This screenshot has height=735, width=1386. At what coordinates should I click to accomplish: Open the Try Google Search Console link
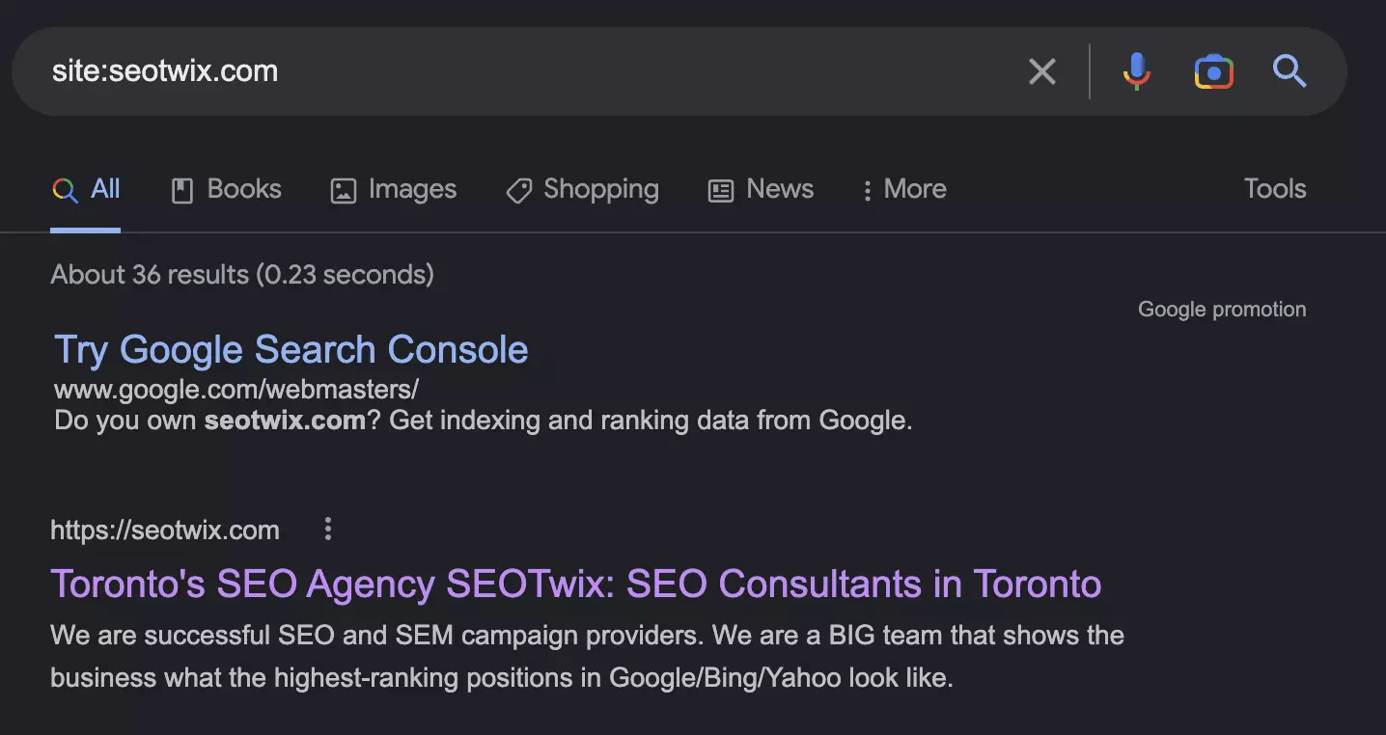(x=291, y=349)
